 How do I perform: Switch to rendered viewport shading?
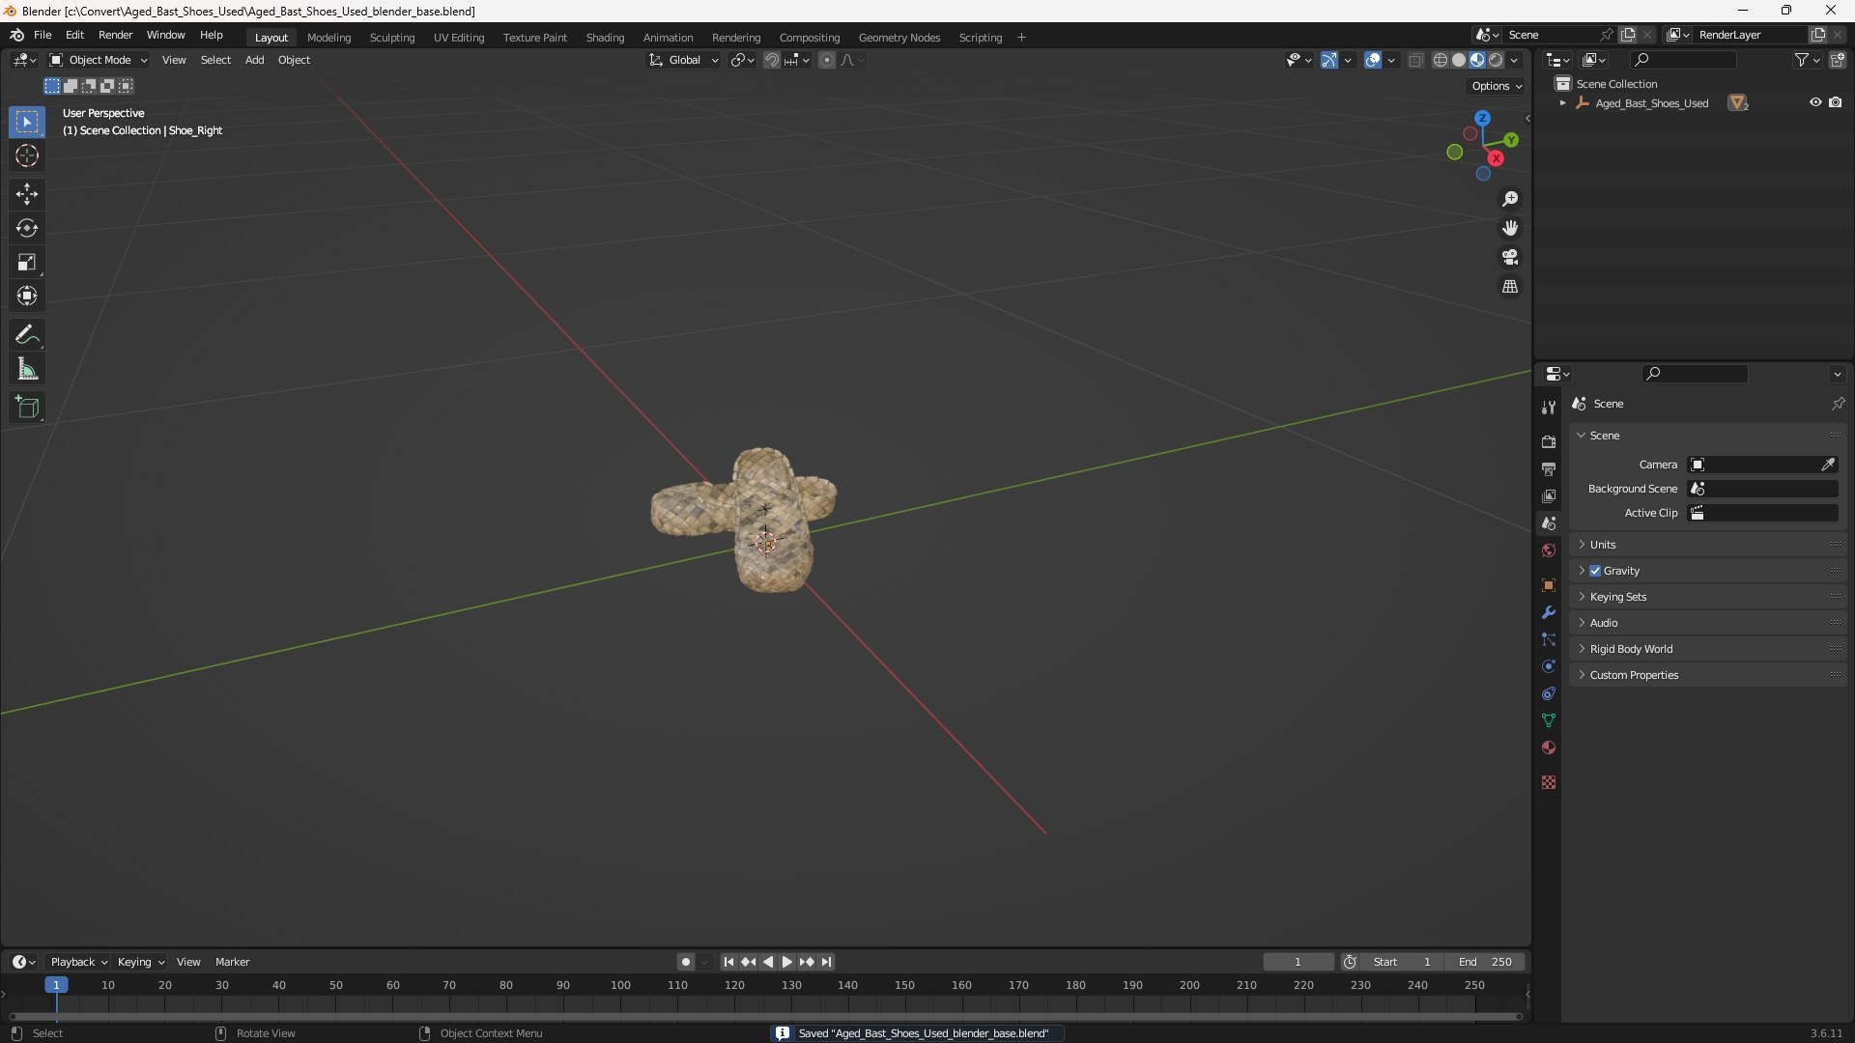point(1496,60)
